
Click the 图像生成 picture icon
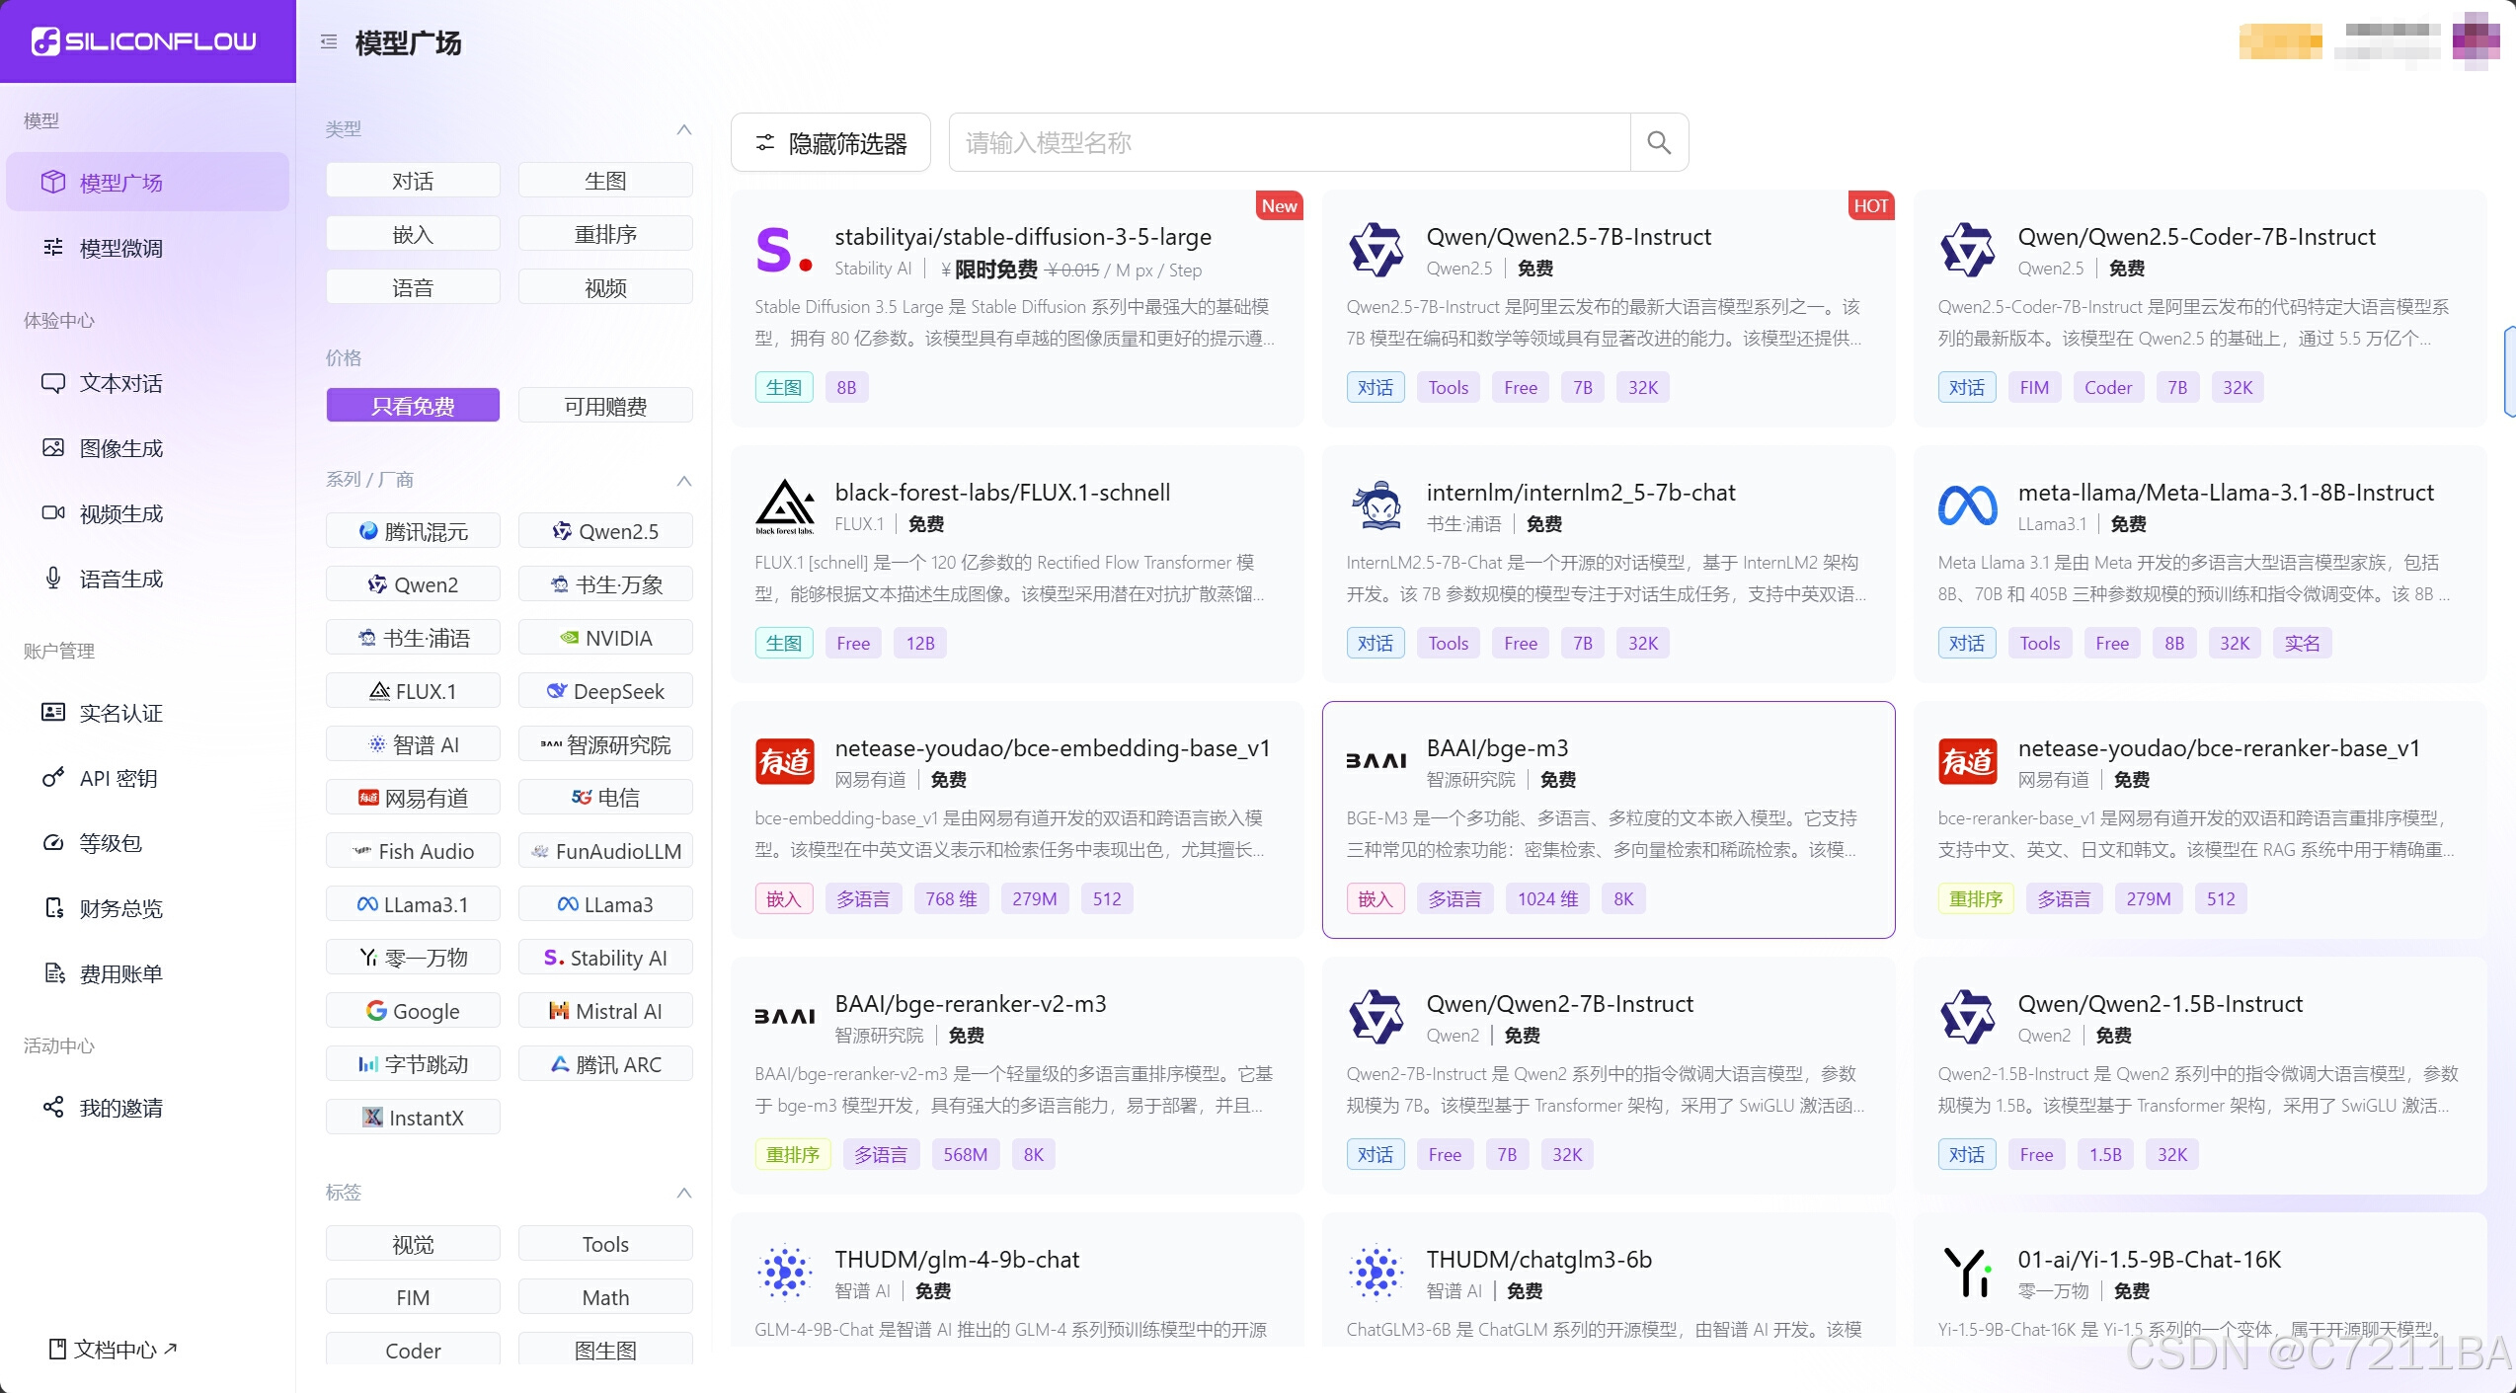click(53, 448)
